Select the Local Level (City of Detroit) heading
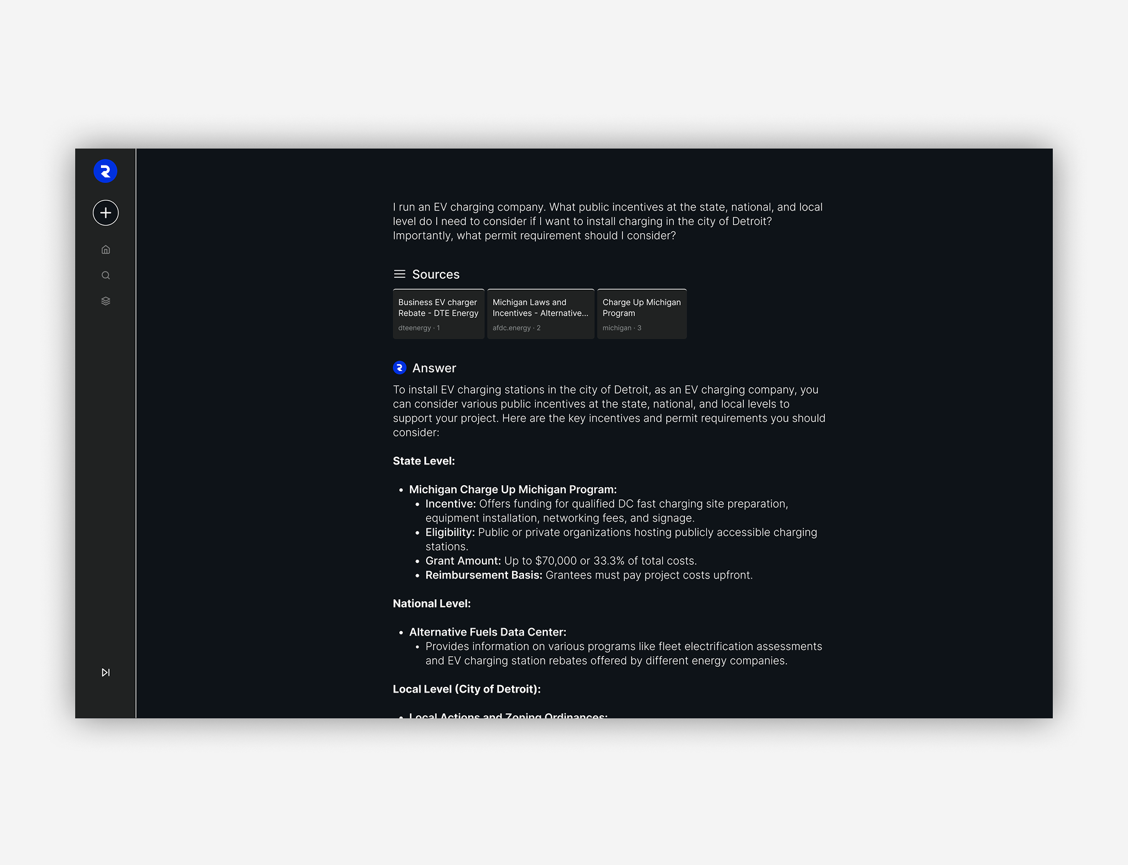The image size is (1128, 865). [x=466, y=689]
